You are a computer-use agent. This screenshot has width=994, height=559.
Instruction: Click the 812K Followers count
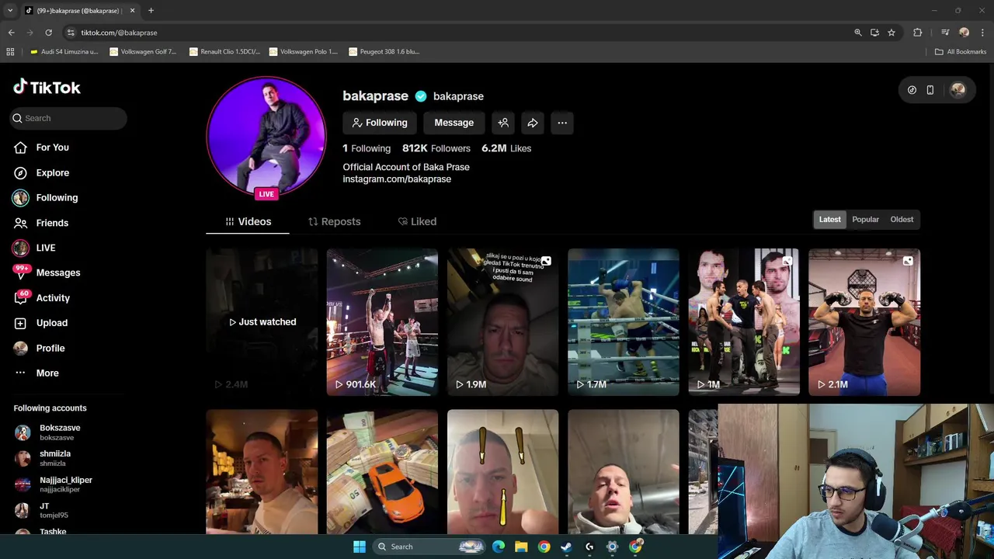436,148
